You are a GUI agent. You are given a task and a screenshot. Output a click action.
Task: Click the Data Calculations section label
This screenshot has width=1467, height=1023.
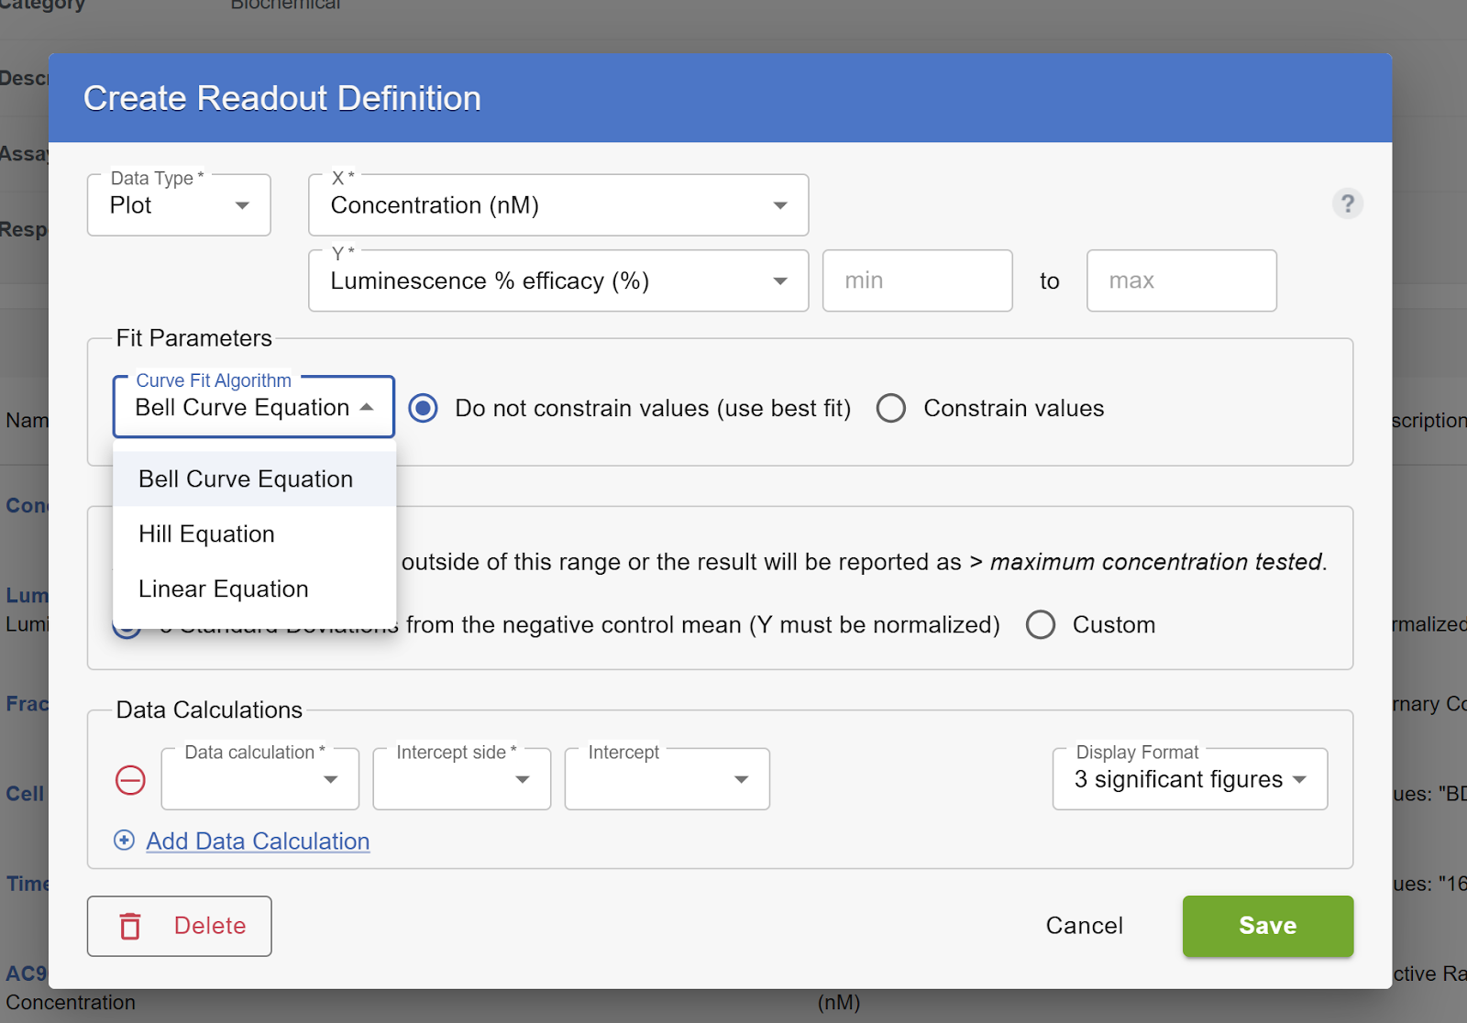(x=209, y=709)
